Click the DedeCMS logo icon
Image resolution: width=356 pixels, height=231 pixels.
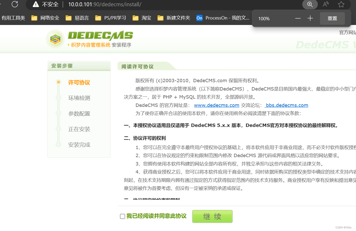point(55,39)
